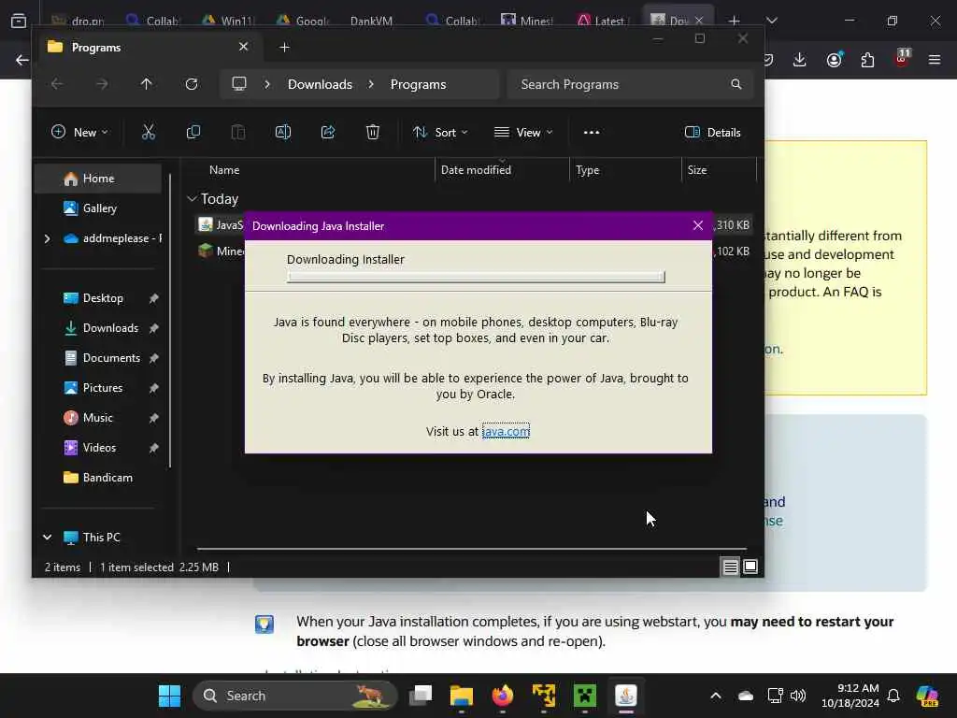Click the This PC monitor icon in address bar
Screen dimensions: 957x718
point(239,84)
